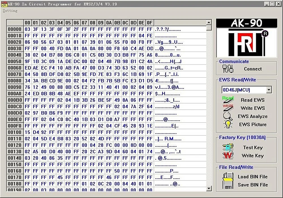Click byte 76 at start of row 00090
The image size is (283, 198).
coord(27,87)
